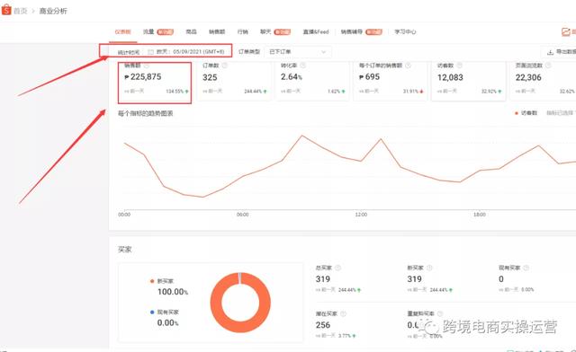Click the info icon beside 潜在买家
Viewport: 576px width, 352px height.
click(343, 314)
